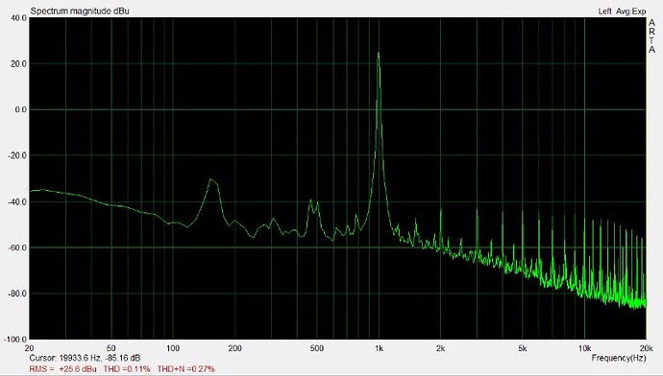Click the '-60.0' level axis label
The height and width of the screenshot is (376, 663).
(17, 247)
